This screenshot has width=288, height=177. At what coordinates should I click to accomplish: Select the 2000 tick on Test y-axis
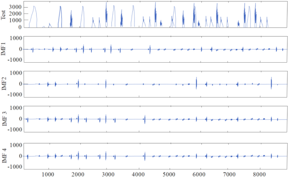15,14
